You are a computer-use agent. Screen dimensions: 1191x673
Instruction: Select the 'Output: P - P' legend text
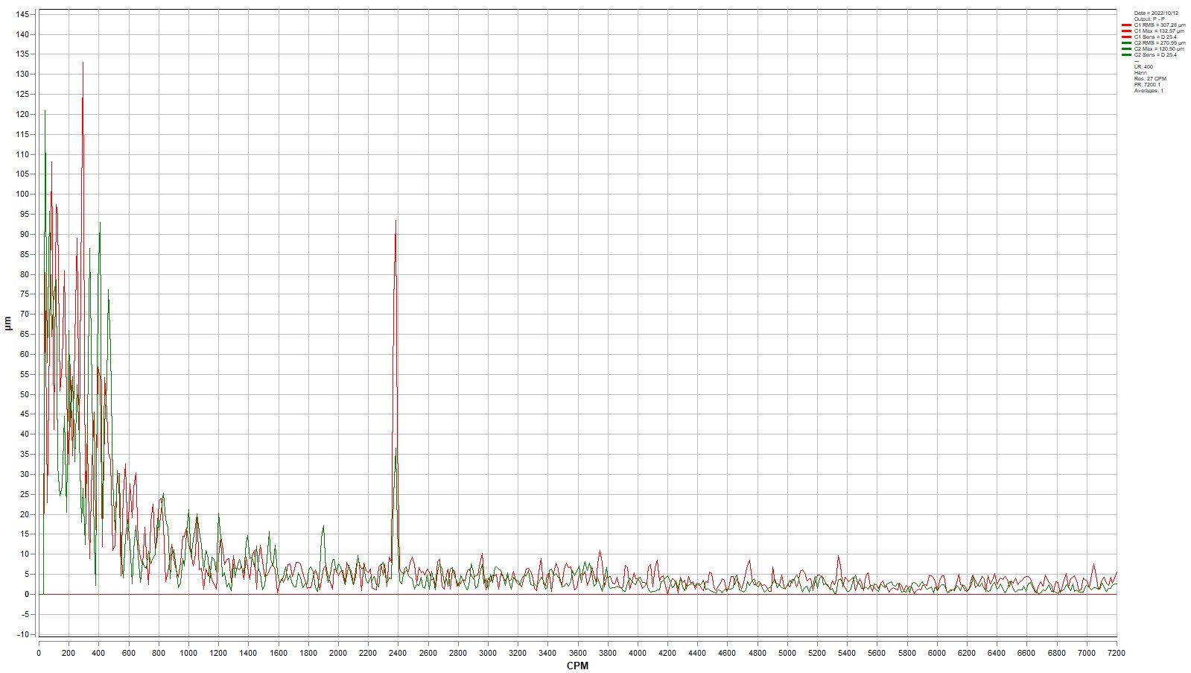1149,19
